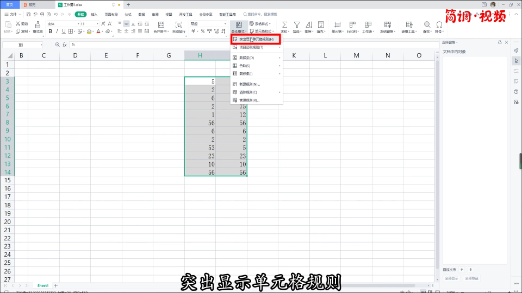Expand the number format dropdown (常规)
This screenshot has width=522, height=293.
click(x=208, y=24)
